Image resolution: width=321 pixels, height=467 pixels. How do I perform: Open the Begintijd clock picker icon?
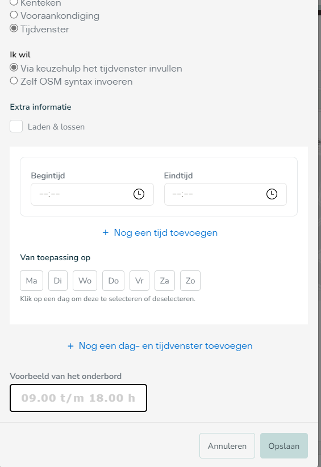coord(139,194)
